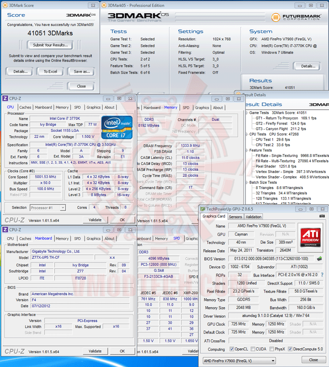Toggle the CUDA checkbox in GPU-Z
This screenshot has width=329, height=367.
coord(253,349)
